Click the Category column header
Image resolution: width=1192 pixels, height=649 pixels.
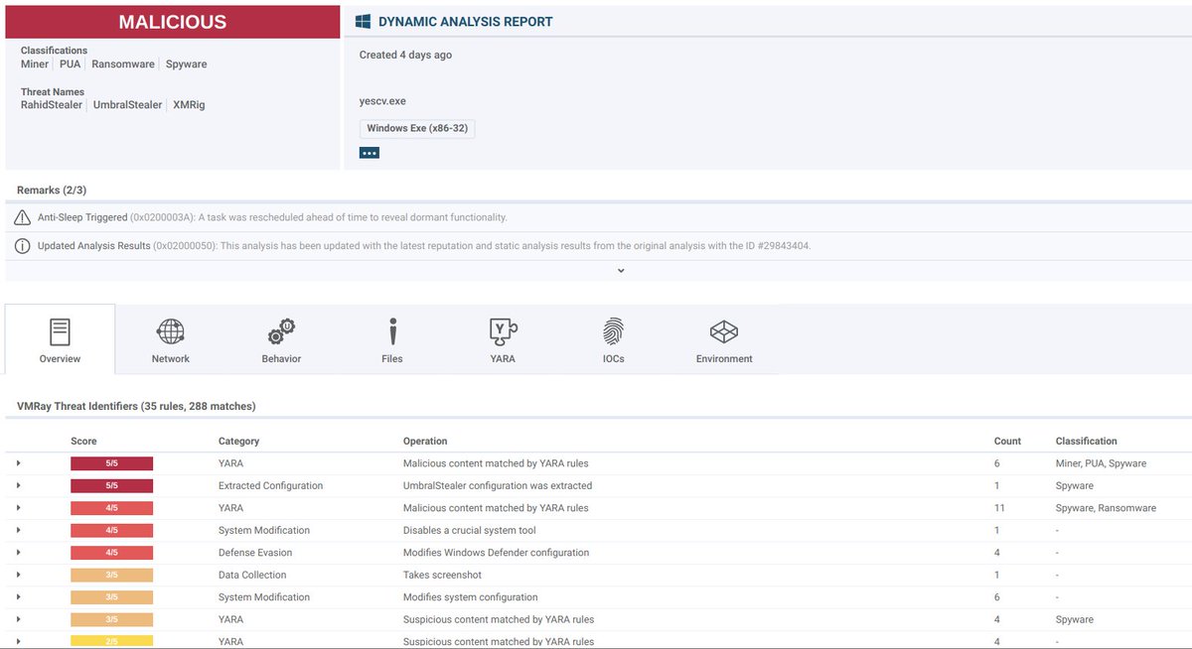tap(238, 441)
